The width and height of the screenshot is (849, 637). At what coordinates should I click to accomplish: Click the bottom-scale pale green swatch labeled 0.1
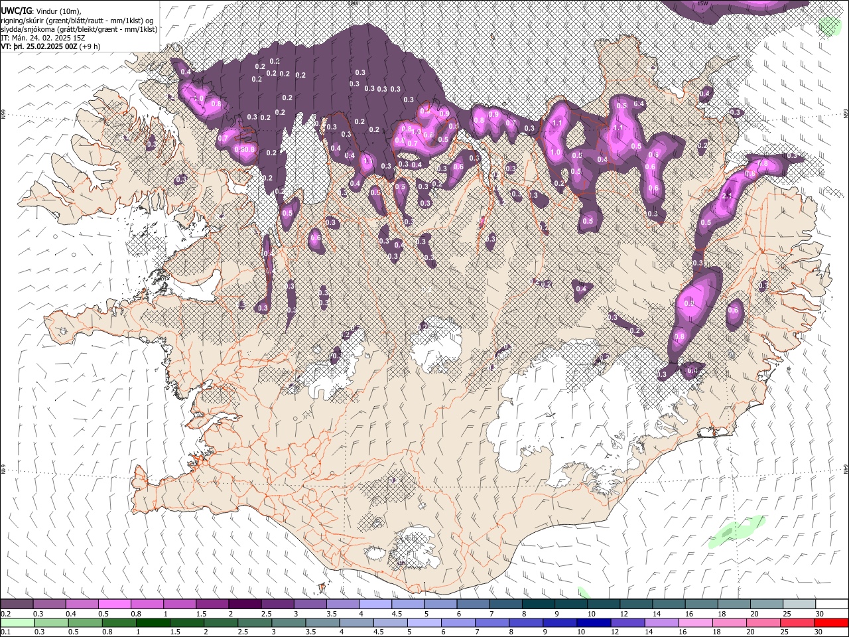(17, 622)
